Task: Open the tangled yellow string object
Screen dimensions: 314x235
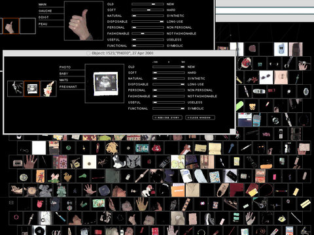Action: pyautogui.click(x=112, y=148)
